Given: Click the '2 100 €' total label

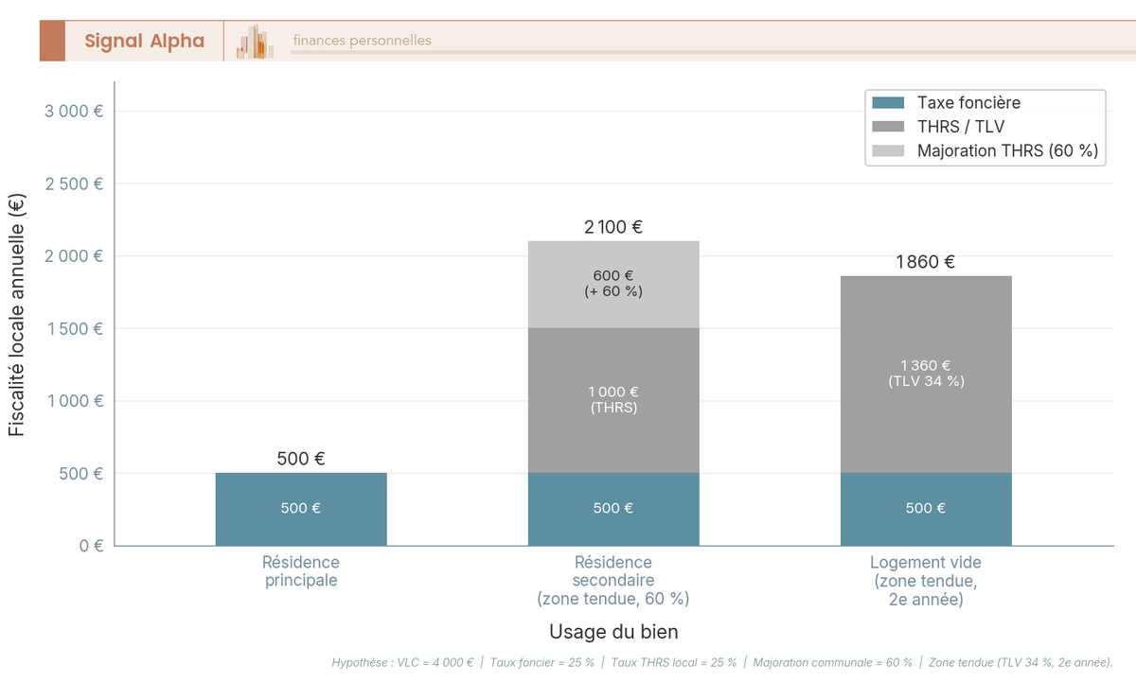Looking at the screenshot, I should (x=613, y=227).
